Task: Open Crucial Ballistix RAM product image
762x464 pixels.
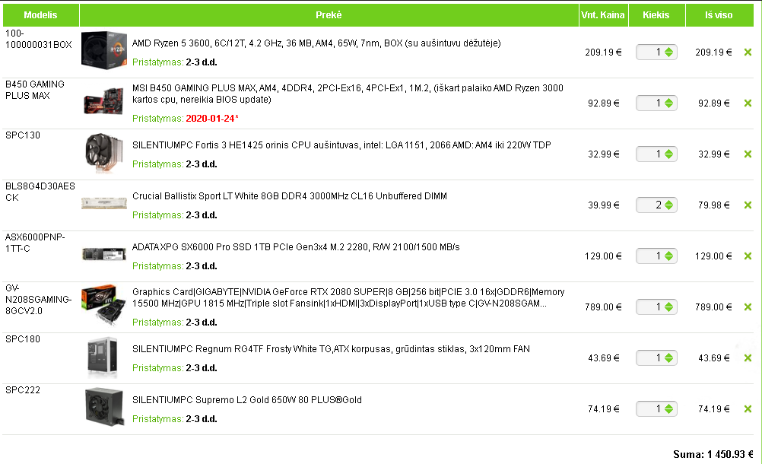Action: pos(104,203)
